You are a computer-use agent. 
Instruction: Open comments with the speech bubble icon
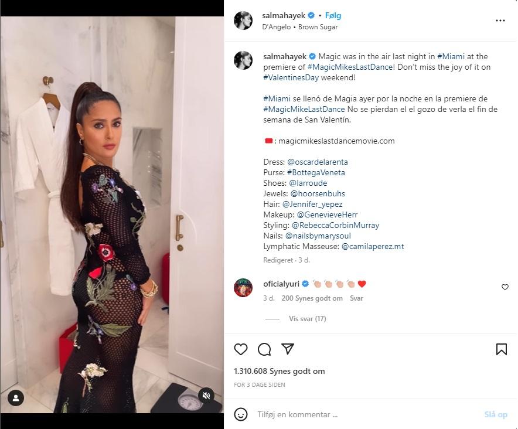point(264,349)
